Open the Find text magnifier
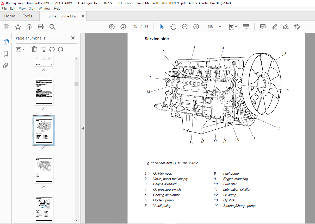This screenshot has width=315, height=224. tap(52, 27)
